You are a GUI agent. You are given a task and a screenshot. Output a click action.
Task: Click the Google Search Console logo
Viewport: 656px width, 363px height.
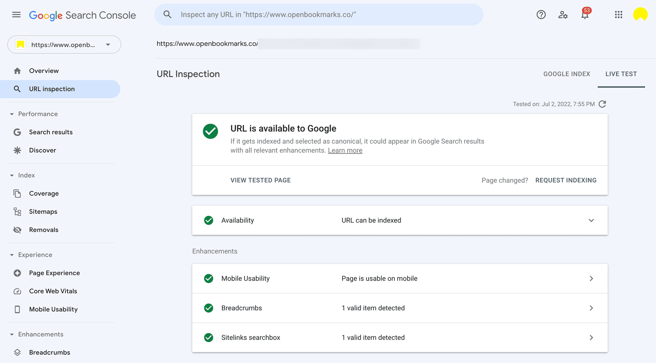coord(82,15)
